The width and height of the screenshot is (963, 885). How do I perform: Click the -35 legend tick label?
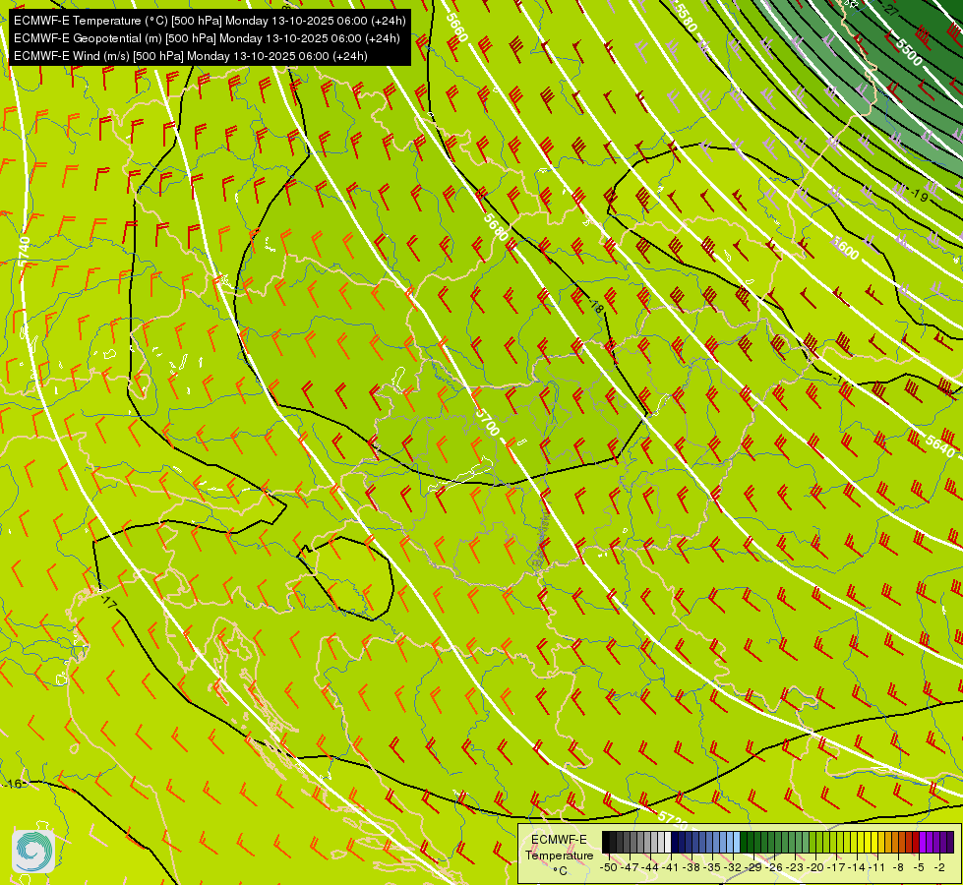[712, 867]
